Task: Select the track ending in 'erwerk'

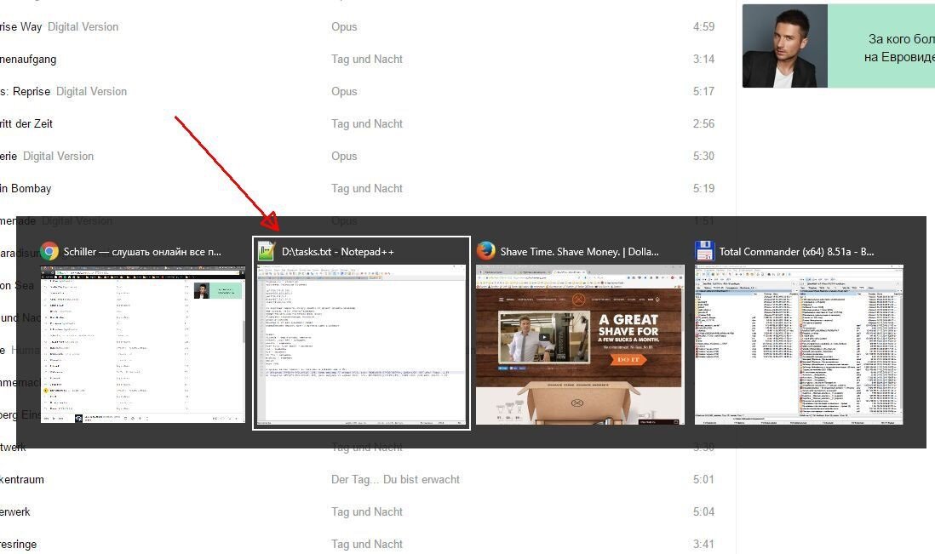Action: coord(15,511)
